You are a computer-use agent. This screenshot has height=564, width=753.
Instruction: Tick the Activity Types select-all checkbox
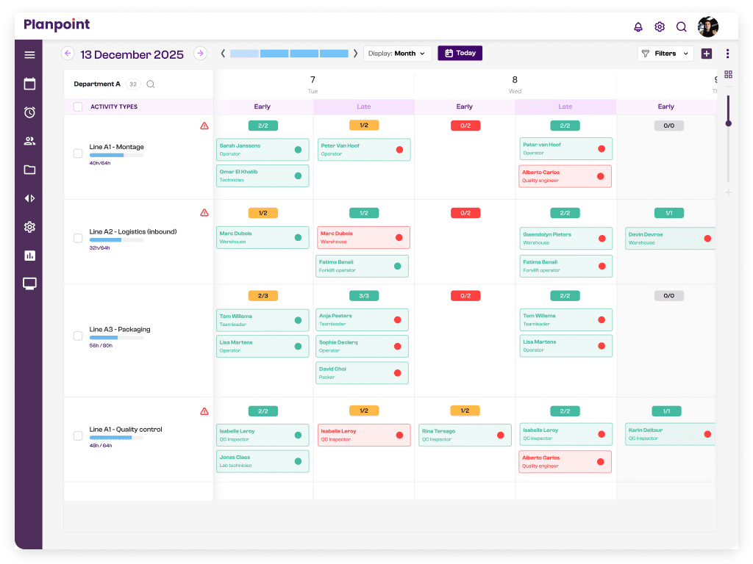78,107
